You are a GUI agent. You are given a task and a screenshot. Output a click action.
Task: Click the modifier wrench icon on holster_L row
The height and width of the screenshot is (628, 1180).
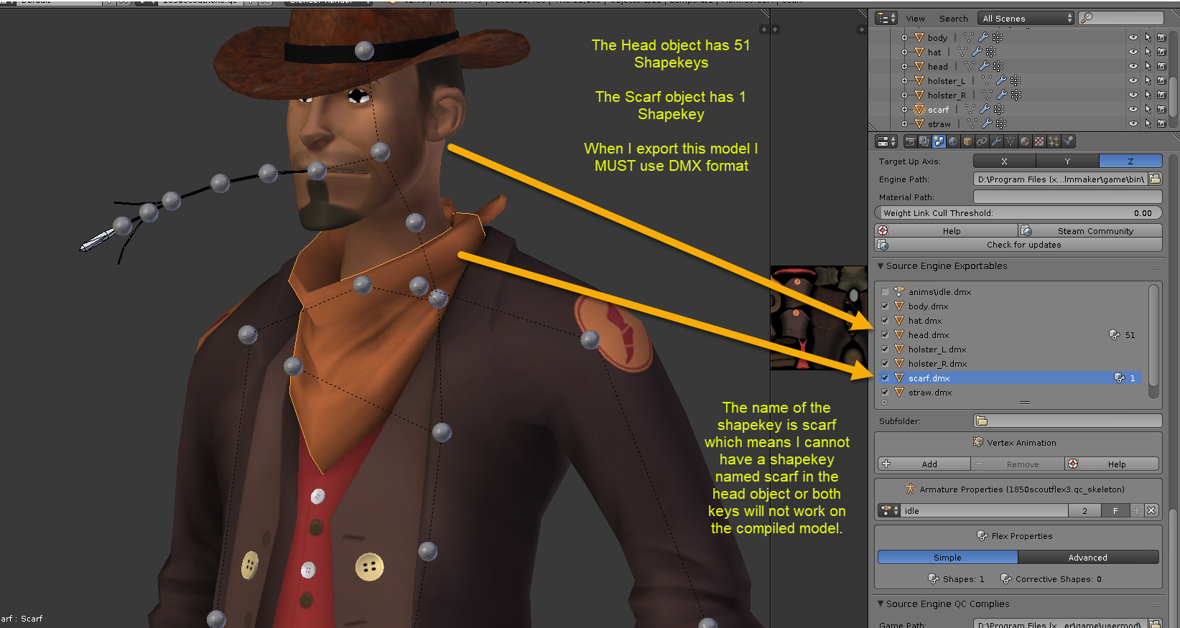1001,80
